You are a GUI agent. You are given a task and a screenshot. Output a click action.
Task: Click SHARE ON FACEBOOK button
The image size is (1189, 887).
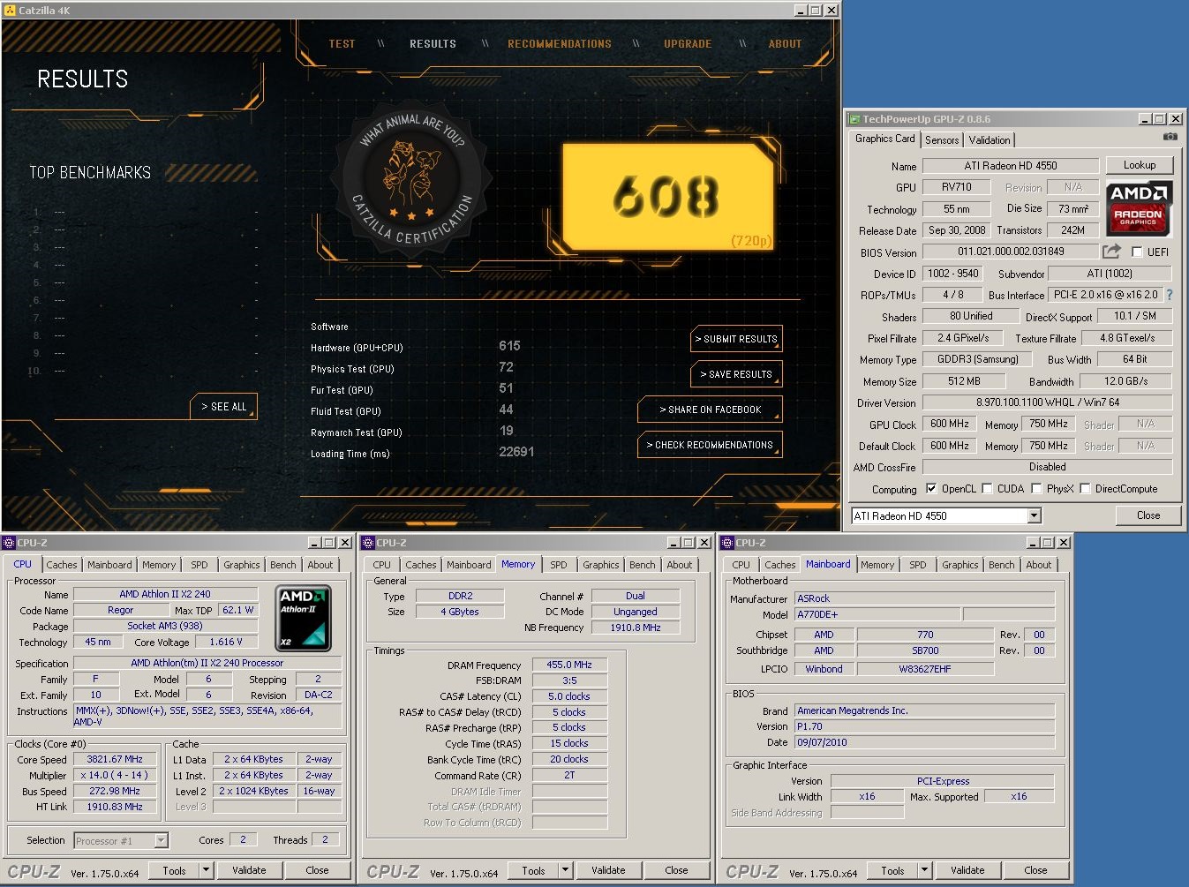710,410
